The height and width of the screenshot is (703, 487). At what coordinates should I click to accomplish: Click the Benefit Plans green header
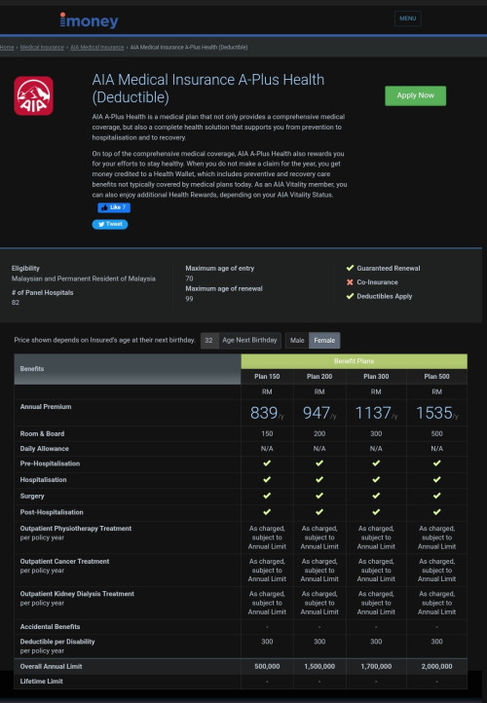tap(354, 361)
